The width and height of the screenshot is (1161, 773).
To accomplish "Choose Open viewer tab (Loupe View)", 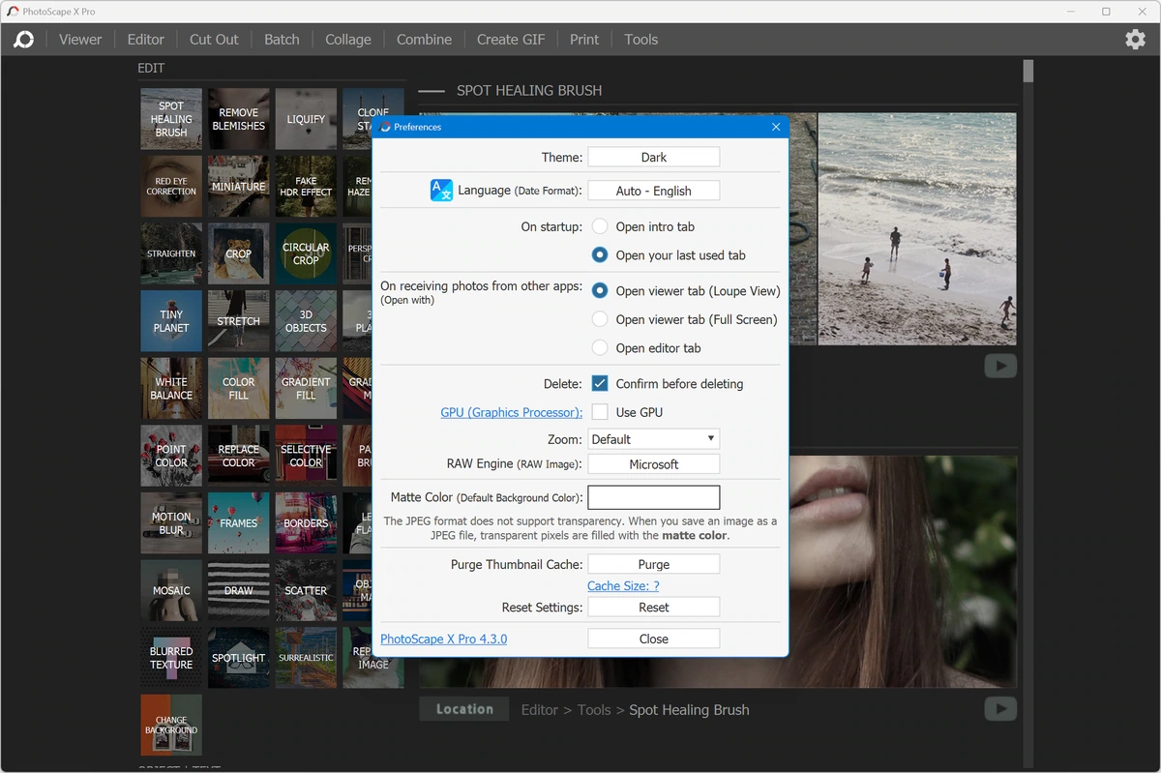I will (x=600, y=290).
